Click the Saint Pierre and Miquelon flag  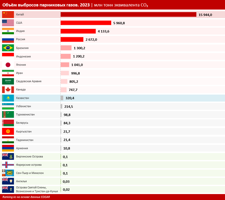(x=8, y=173)
